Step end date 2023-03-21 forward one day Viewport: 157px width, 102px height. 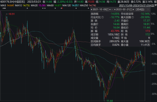point(133,10)
